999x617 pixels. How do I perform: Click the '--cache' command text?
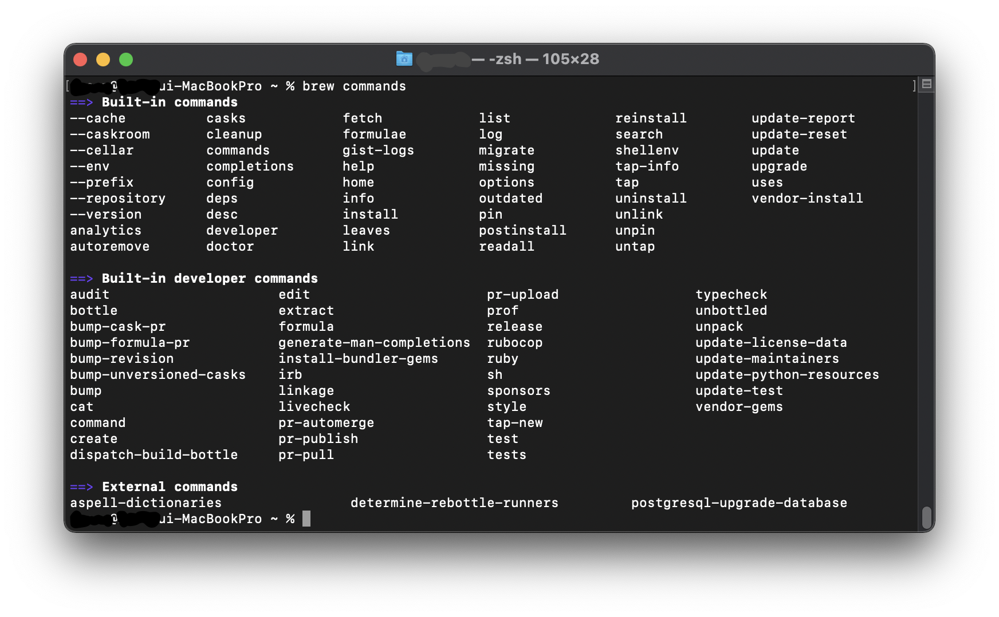pyautogui.click(x=98, y=118)
